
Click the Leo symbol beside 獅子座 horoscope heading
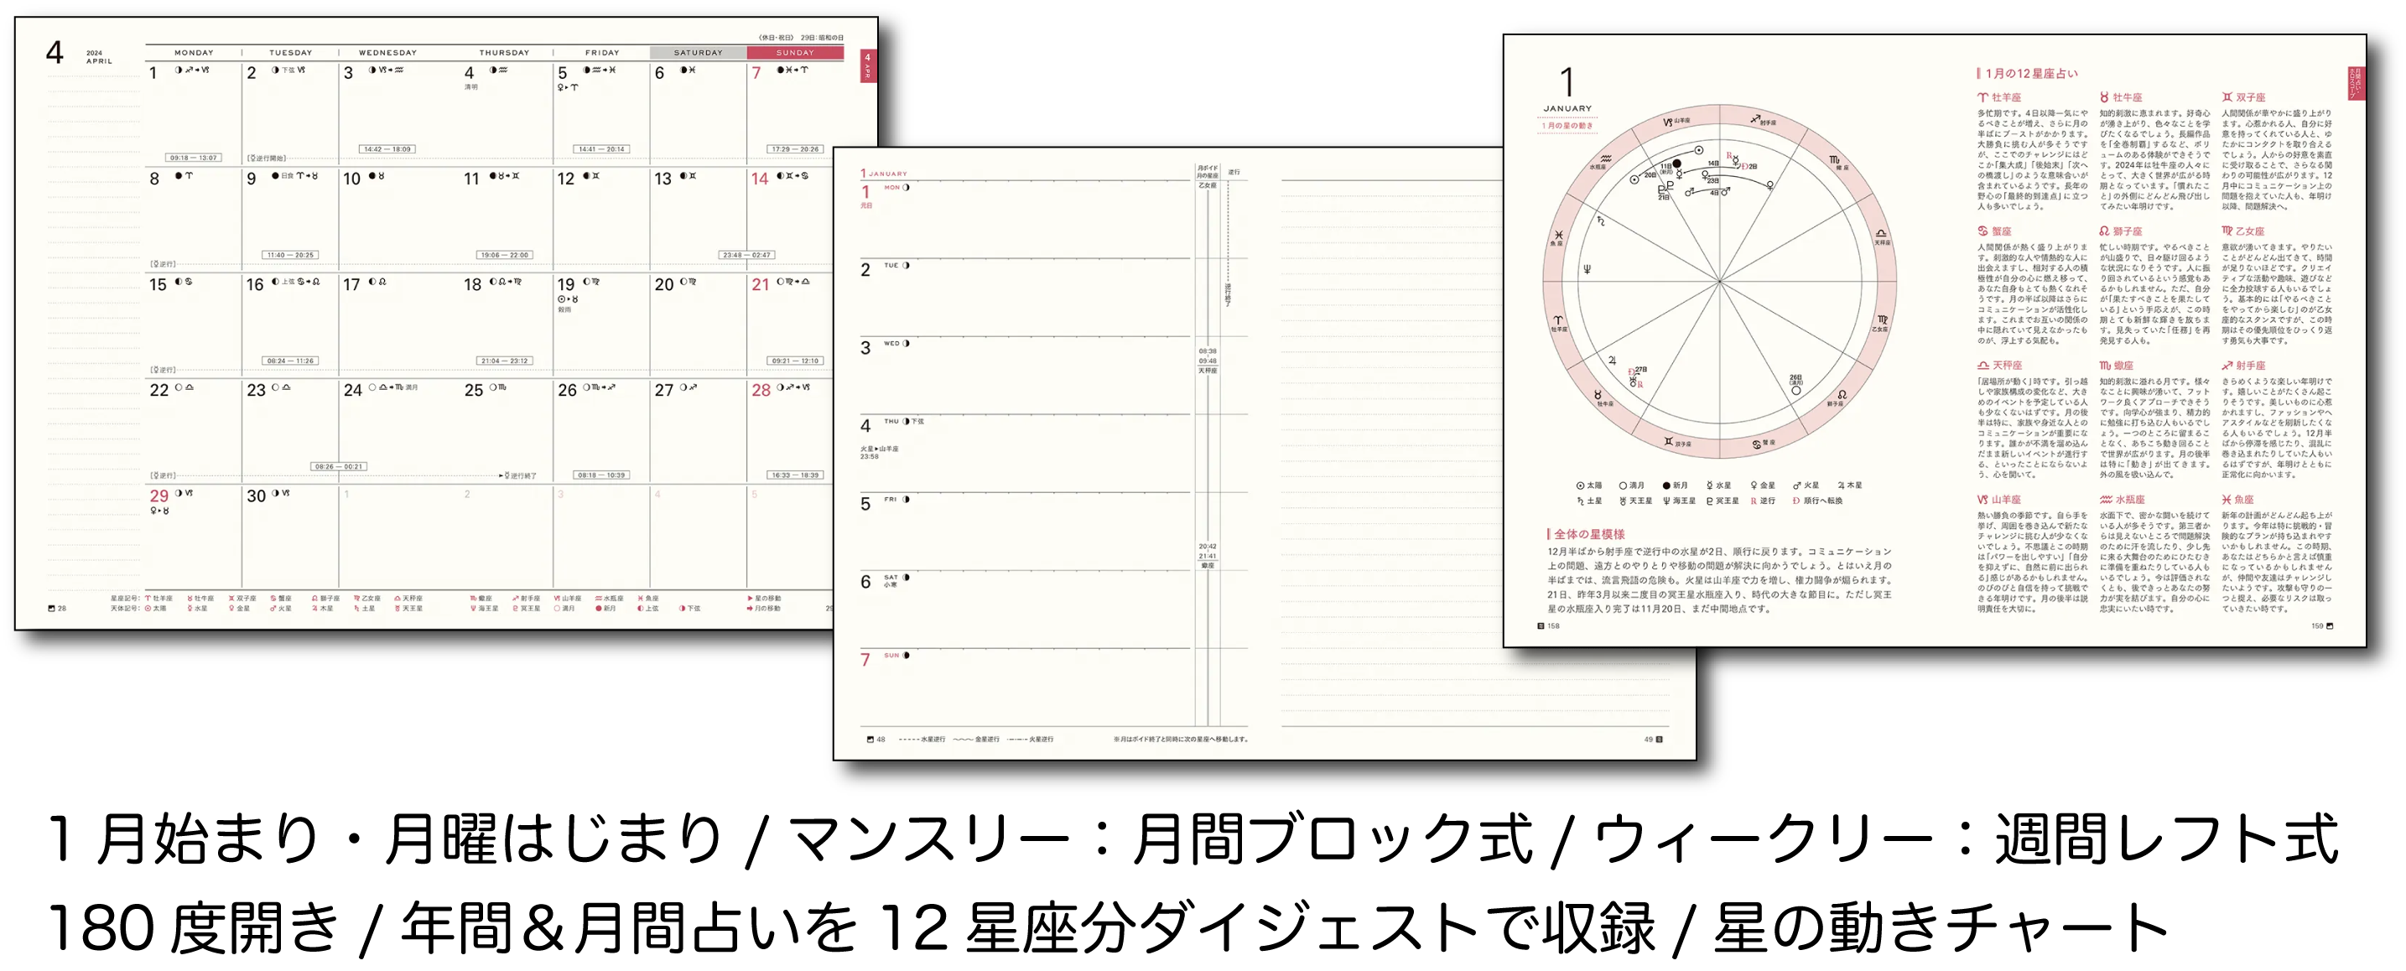pyautogui.click(x=2104, y=231)
